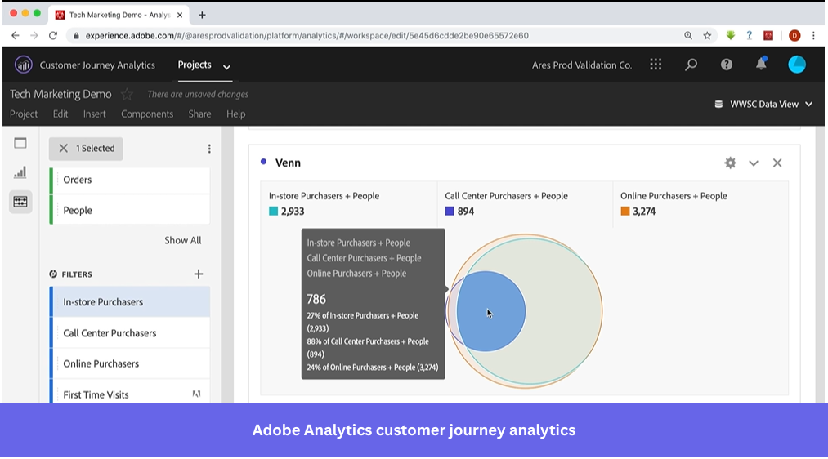Screen dimensions: 828x459
Task: Click the red Adobe extension icon
Action: click(x=768, y=35)
